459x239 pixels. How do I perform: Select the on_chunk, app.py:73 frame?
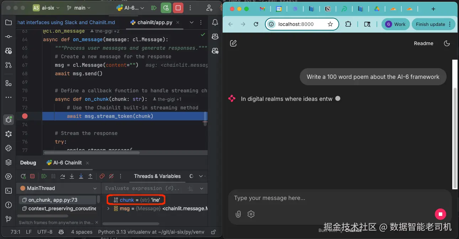[57, 200]
